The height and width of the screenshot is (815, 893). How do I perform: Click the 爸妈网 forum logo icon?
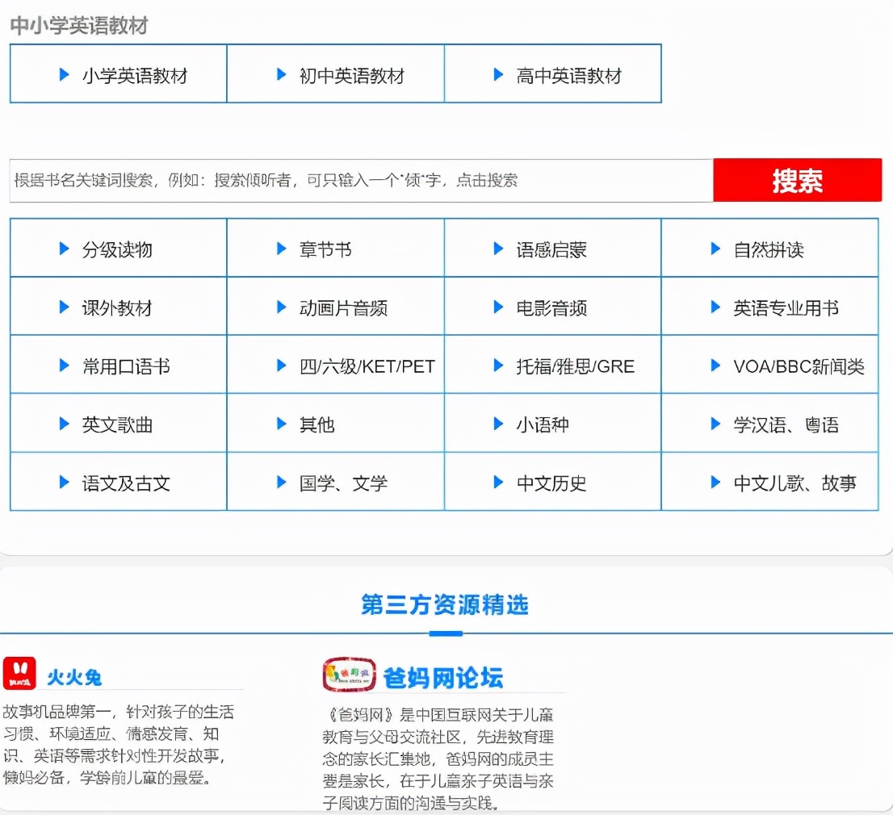point(349,675)
